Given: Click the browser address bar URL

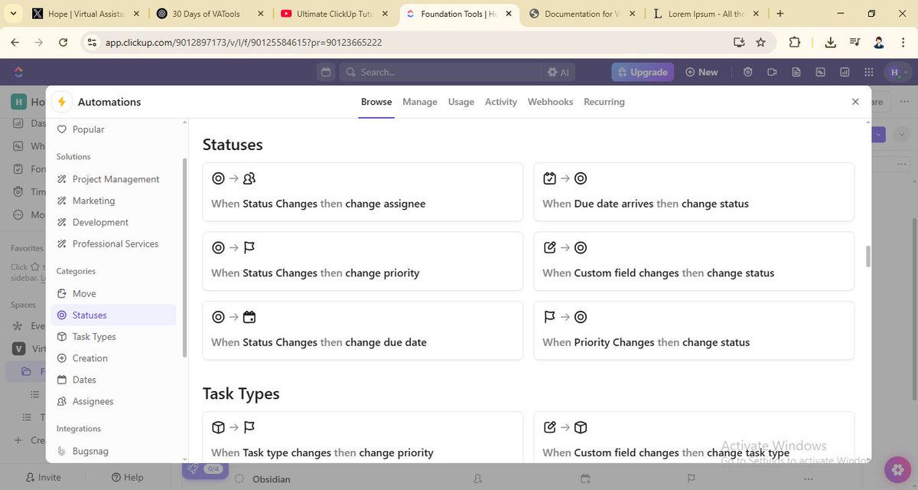Looking at the screenshot, I should pos(244,42).
